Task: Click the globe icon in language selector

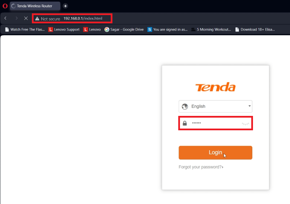Action: coord(185,106)
